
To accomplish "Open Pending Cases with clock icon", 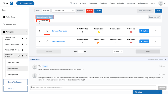I will (x=10, y=24).
